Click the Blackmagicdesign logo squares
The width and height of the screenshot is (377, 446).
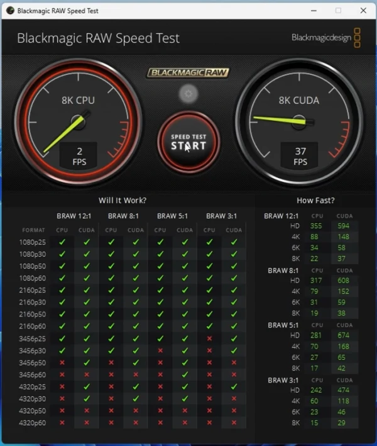[357, 38]
